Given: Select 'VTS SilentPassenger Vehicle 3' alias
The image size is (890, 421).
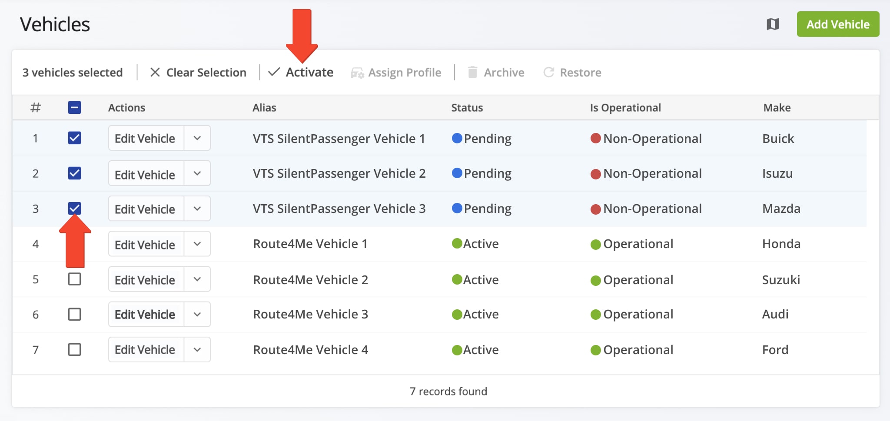Looking at the screenshot, I should [x=339, y=209].
